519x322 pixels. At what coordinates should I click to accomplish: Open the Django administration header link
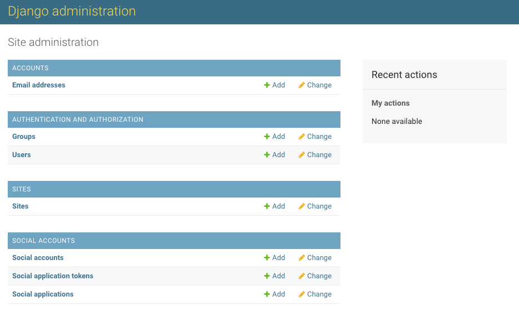click(72, 11)
